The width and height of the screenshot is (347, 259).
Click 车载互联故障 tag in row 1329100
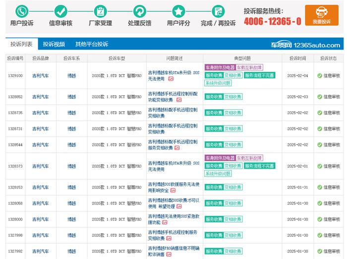click(x=249, y=68)
